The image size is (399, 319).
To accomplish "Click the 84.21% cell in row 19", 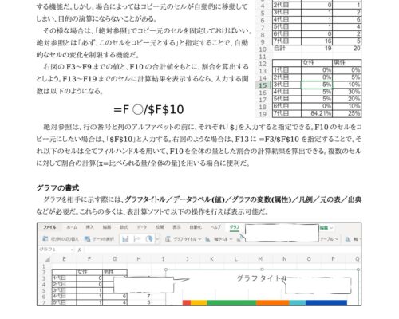I will [x=317, y=114].
